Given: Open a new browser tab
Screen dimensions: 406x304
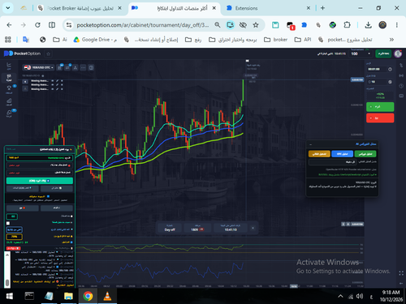Looking at the screenshot, I should tap(322, 8).
